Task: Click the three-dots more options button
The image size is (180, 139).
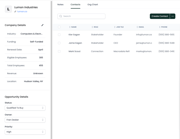Action: point(173,16)
